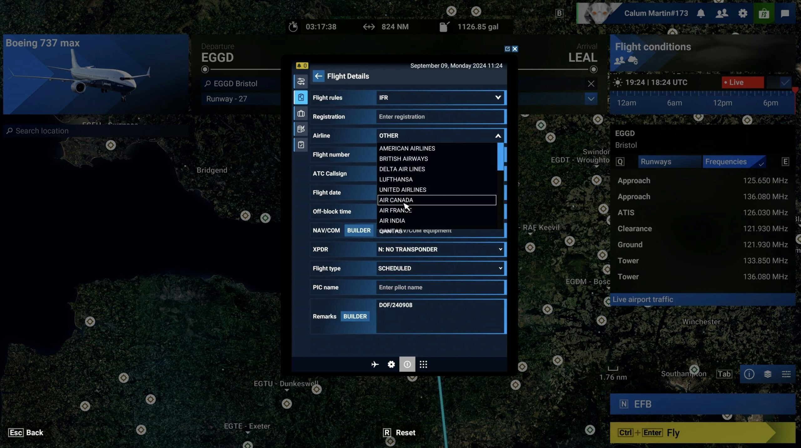
Task: Open the Flight type SCHEDULED dropdown
Action: tap(440, 268)
